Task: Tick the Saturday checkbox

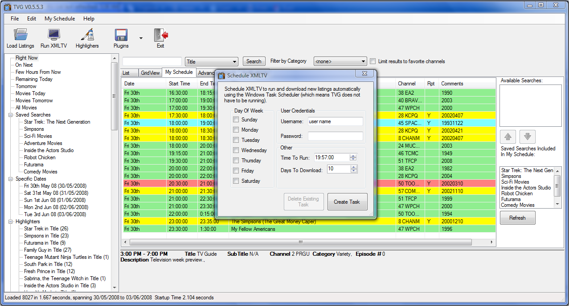Action: coord(236,181)
